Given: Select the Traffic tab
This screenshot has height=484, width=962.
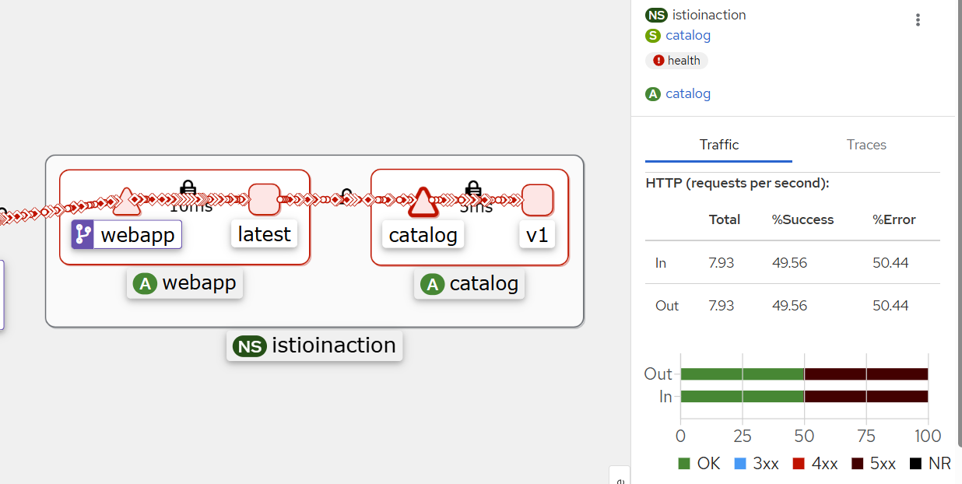Looking at the screenshot, I should pyautogui.click(x=719, y=145).
